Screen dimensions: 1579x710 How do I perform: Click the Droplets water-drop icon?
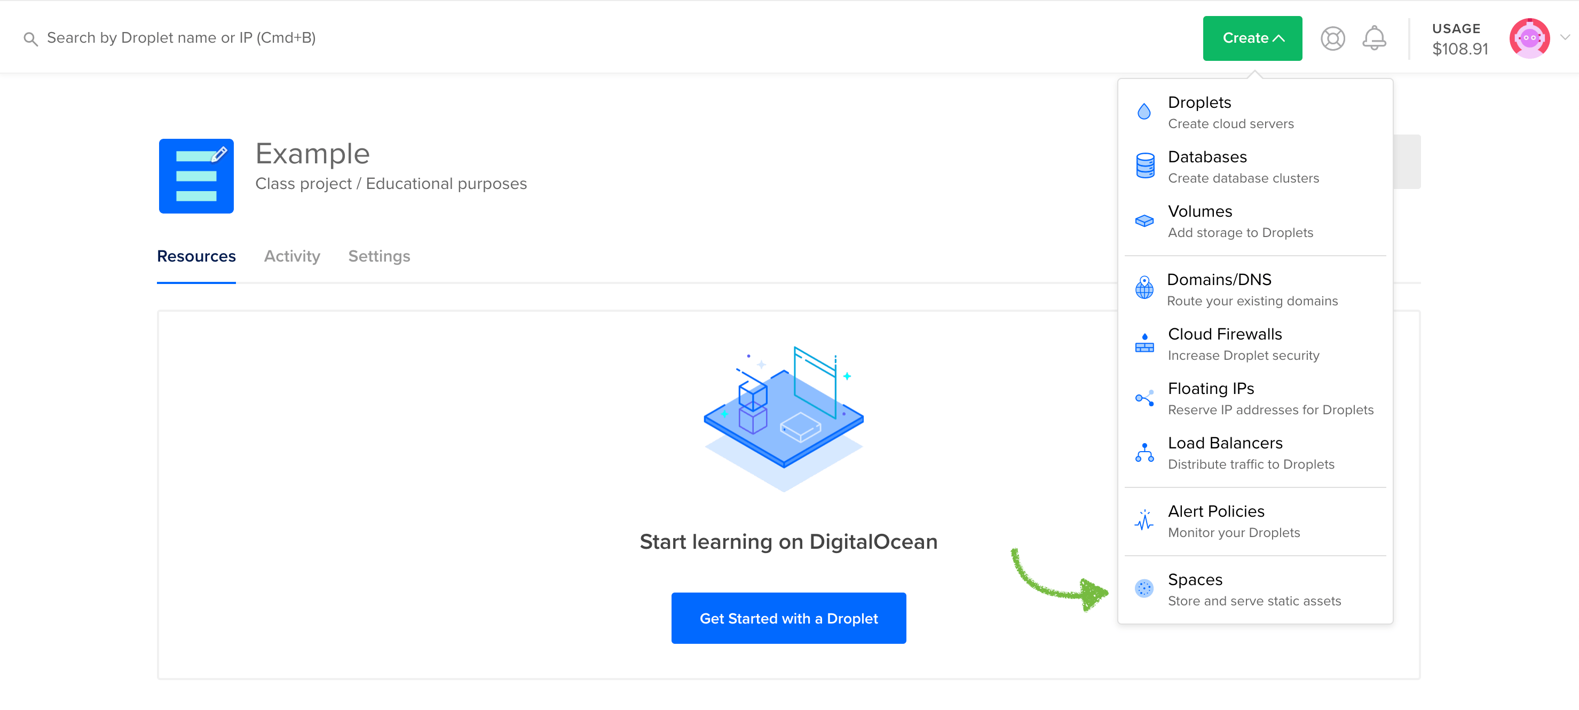1144,112
